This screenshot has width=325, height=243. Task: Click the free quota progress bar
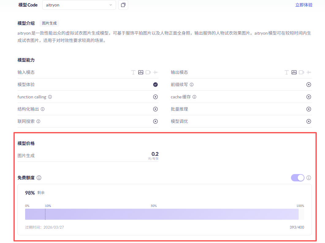162,214
